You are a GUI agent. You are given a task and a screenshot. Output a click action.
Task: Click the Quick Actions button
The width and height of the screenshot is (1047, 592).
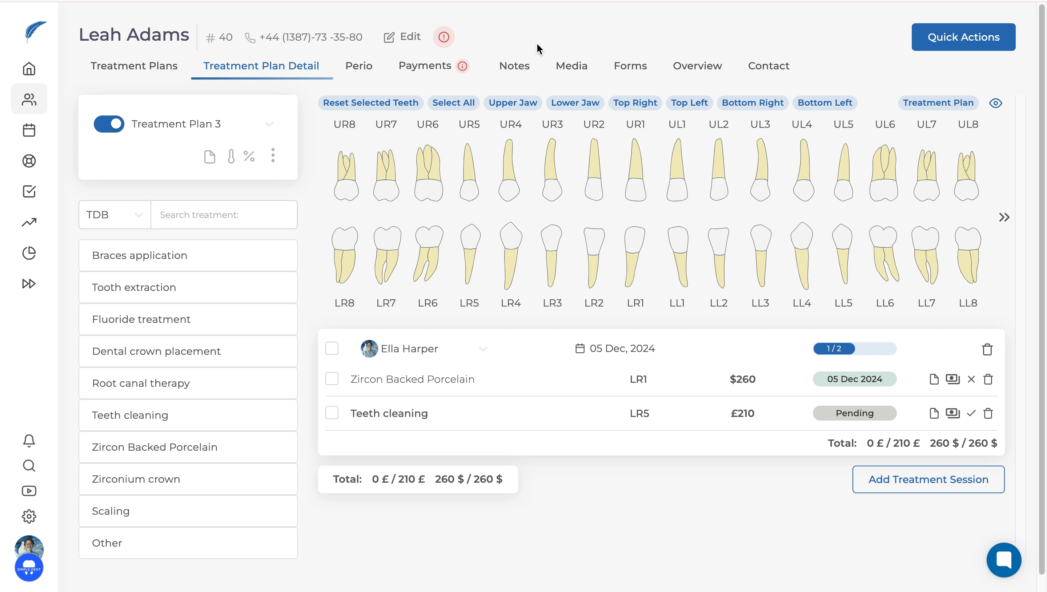[x=963, y=37]
